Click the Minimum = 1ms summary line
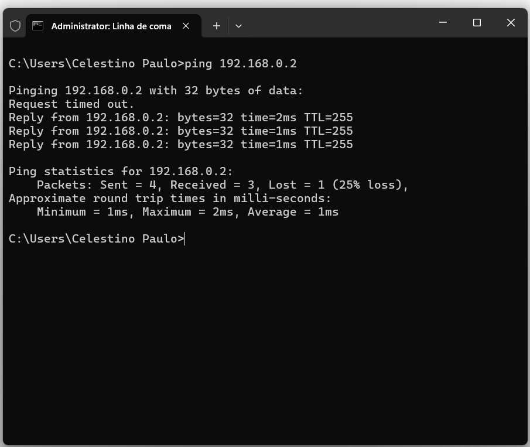The height and width of the screenshot is (447, 530). [187, 212]
